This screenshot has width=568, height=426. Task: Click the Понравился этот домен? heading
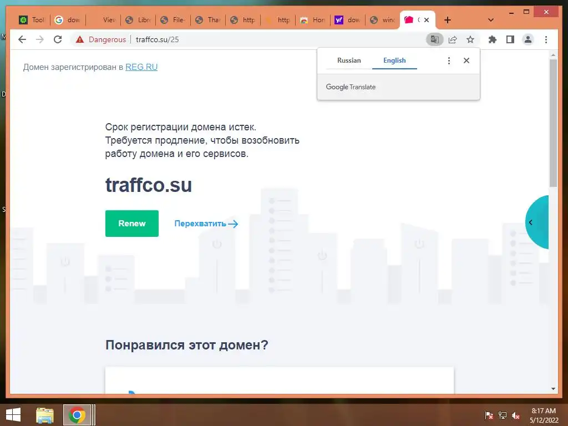click(186, 345)
